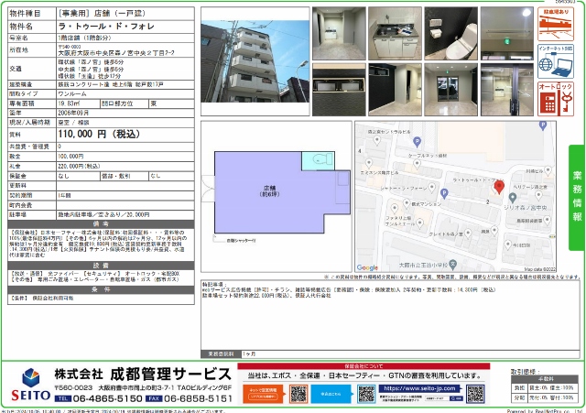Open the air conditioner unit thumbnail photo

coord(339,90)
